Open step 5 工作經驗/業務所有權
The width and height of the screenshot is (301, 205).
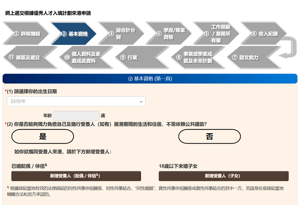tap(217, 34)
